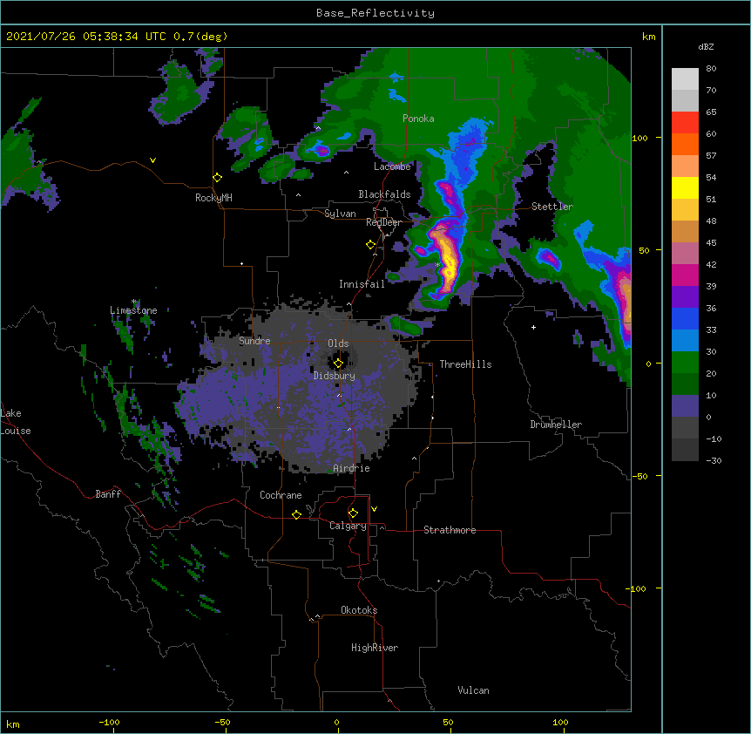
Task: Click the Lacombe city label
Action: [x=392, y=167]
